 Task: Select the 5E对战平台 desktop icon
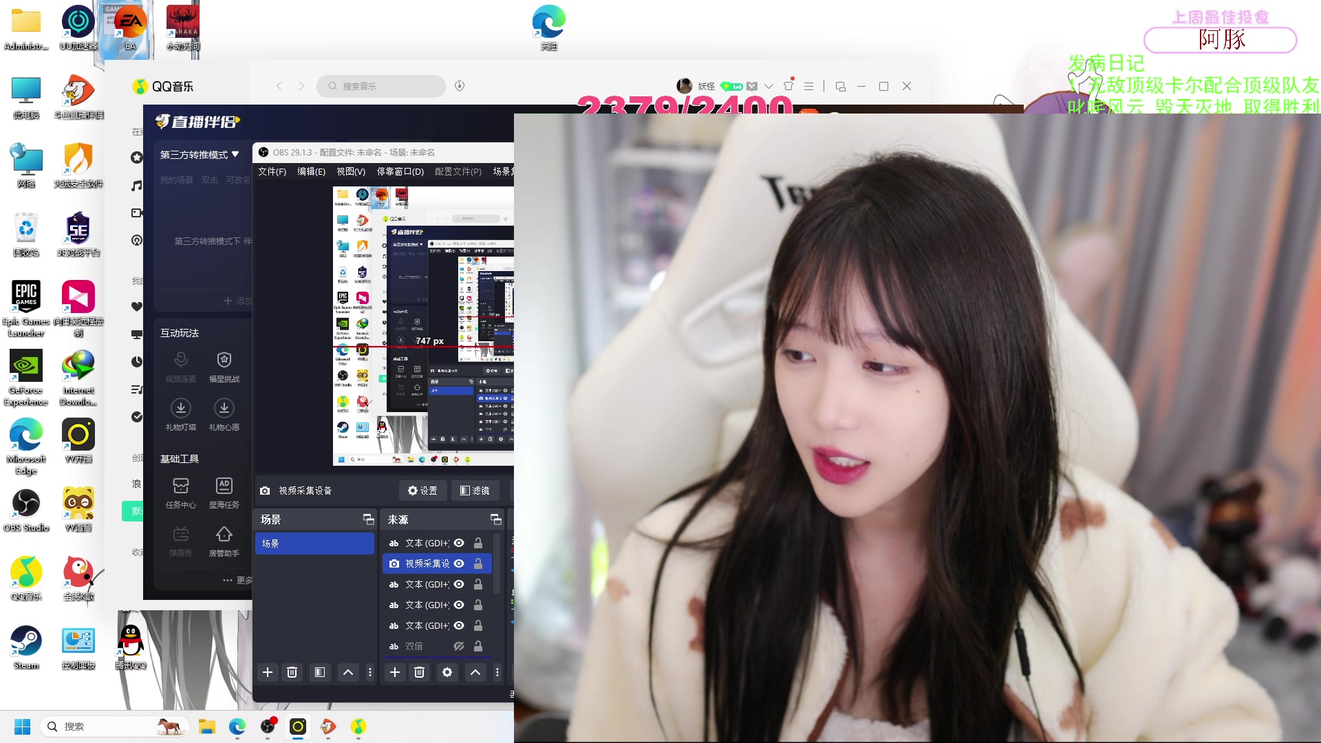[x=78, y=234]
